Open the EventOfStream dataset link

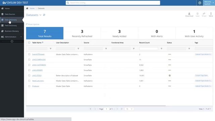pos(38,54)
